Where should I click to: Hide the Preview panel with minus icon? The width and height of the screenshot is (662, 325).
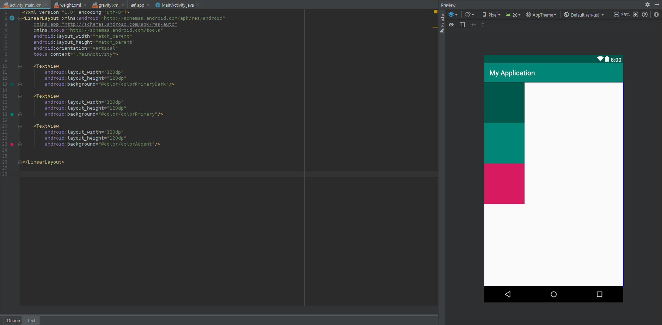coord(657,5)
